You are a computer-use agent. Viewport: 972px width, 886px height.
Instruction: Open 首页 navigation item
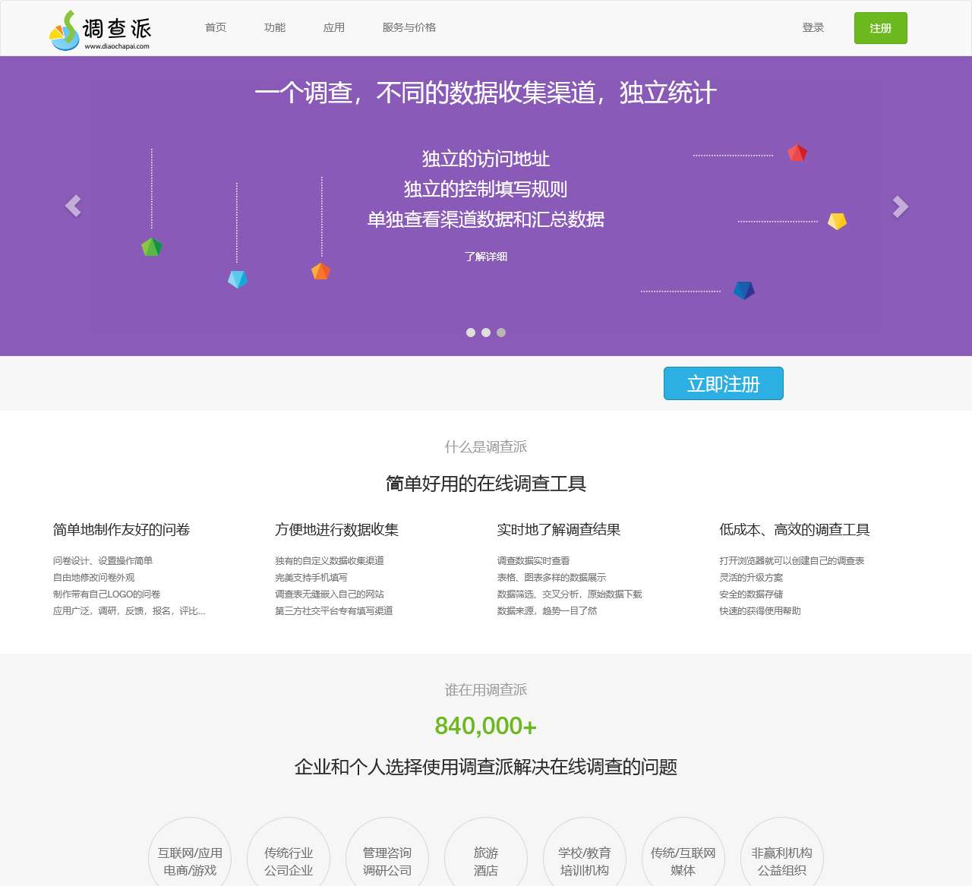(x=216, y=27)
